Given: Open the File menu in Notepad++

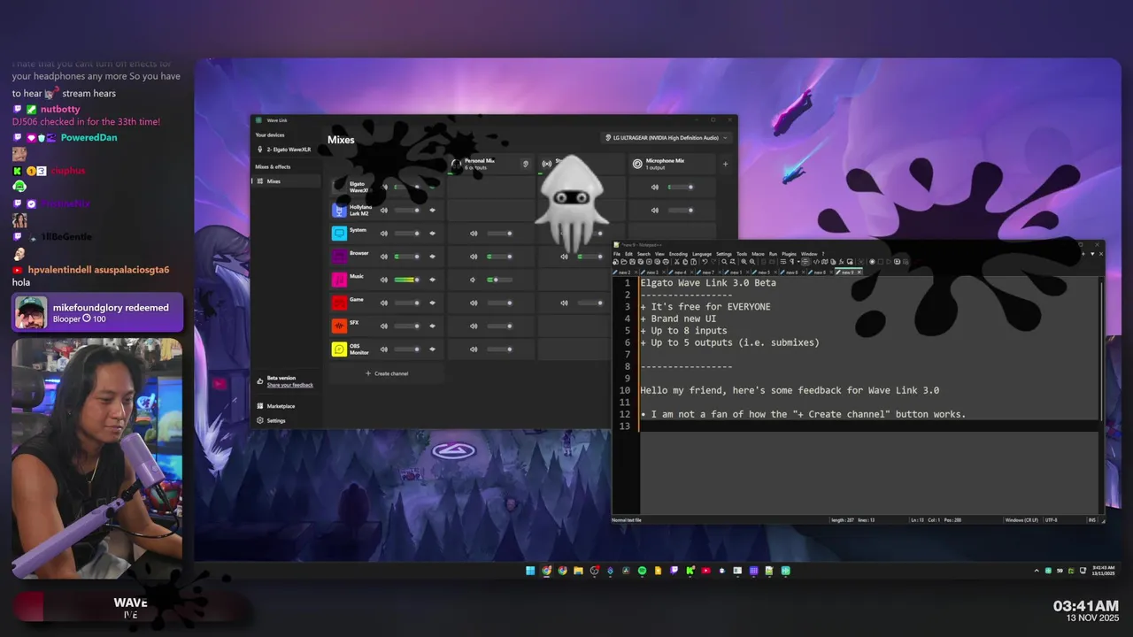Looking at the screenshot, I should (x=617, y=254).
